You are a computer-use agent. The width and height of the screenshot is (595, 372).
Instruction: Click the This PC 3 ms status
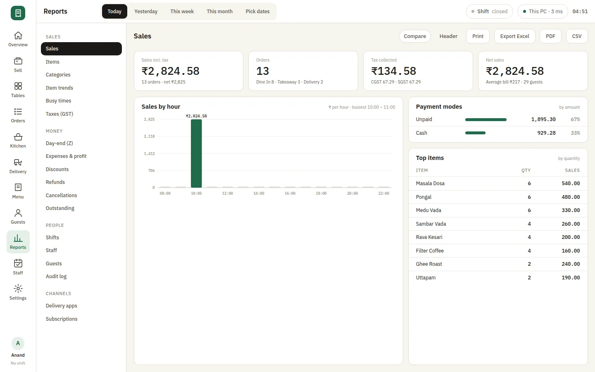[x=543, y=12]
